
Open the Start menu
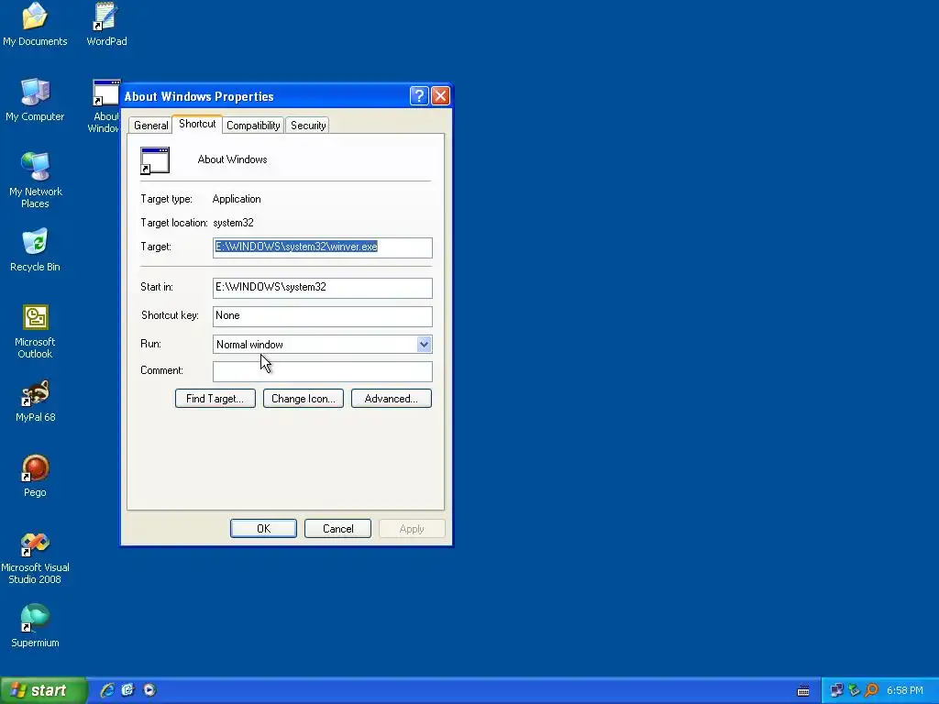point(43,690)
